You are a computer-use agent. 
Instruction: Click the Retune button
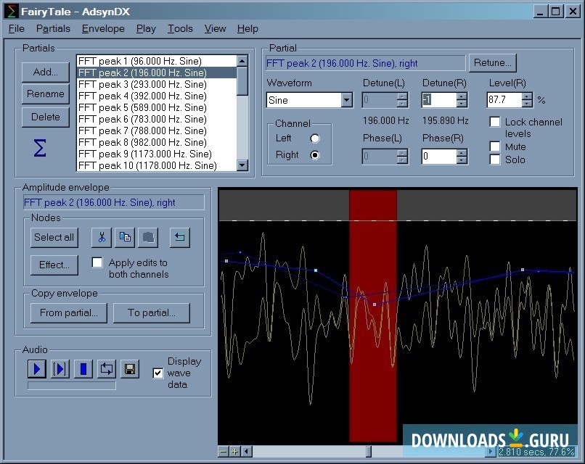point(492,62)
